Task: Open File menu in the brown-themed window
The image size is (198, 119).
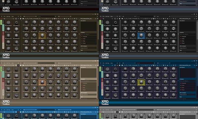Action: tap(4, 16)
